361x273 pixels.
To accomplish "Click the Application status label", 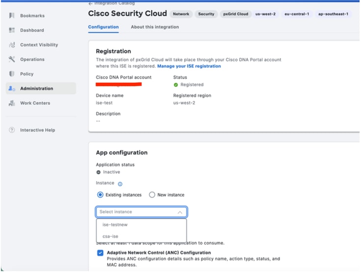I will (115, 165).
